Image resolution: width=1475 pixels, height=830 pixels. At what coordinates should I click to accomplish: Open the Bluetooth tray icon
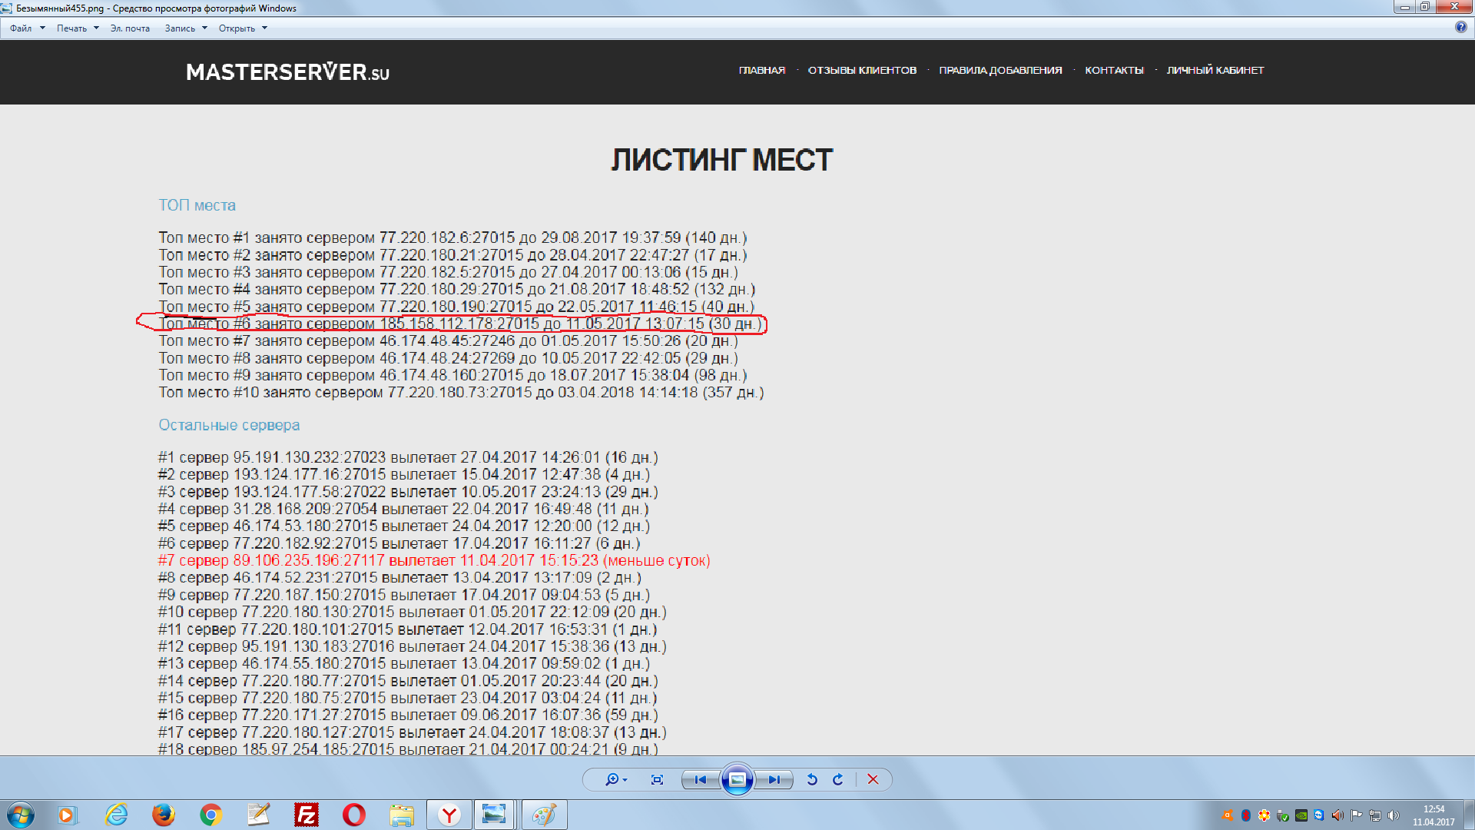1246,815
